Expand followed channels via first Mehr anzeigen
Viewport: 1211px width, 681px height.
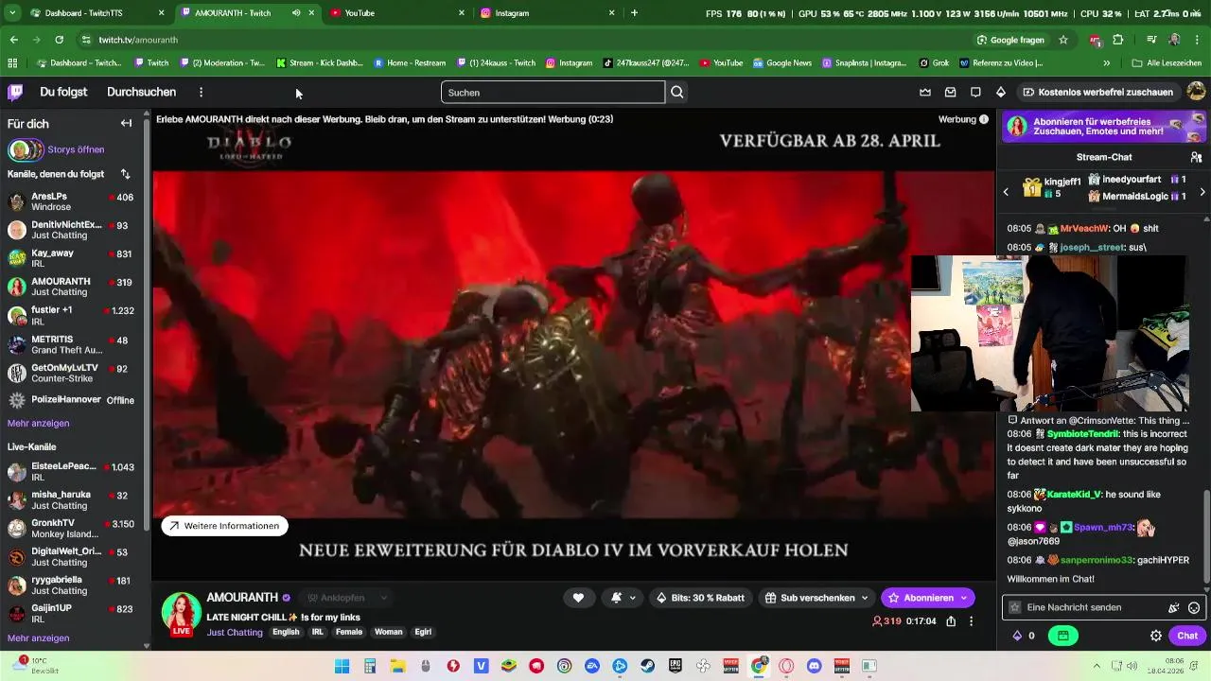[38, 423]
